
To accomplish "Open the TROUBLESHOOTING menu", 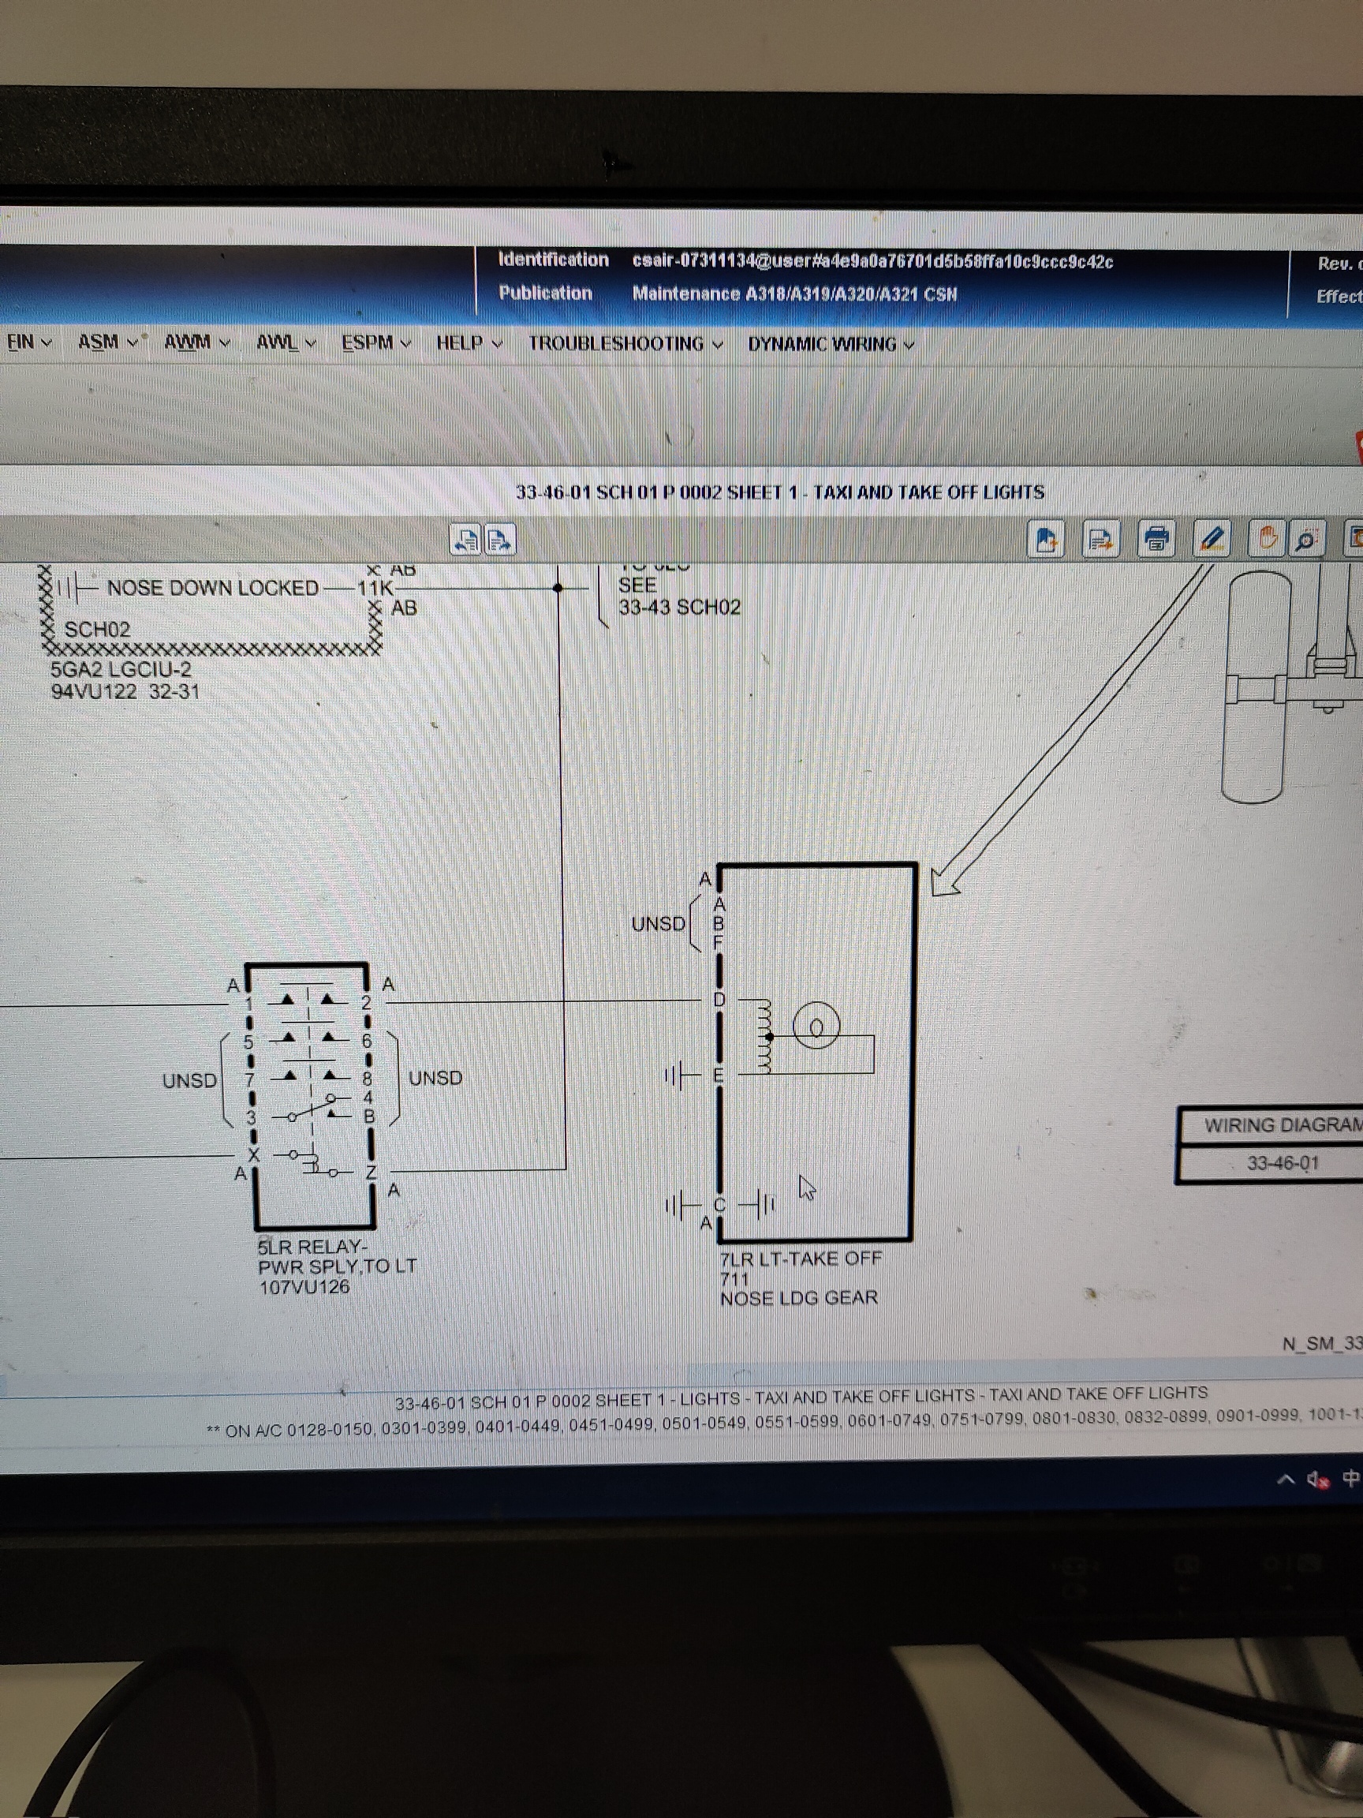I will pyautogui.click(x=625, y=343).
